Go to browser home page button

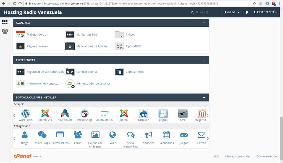coord(20,4)
